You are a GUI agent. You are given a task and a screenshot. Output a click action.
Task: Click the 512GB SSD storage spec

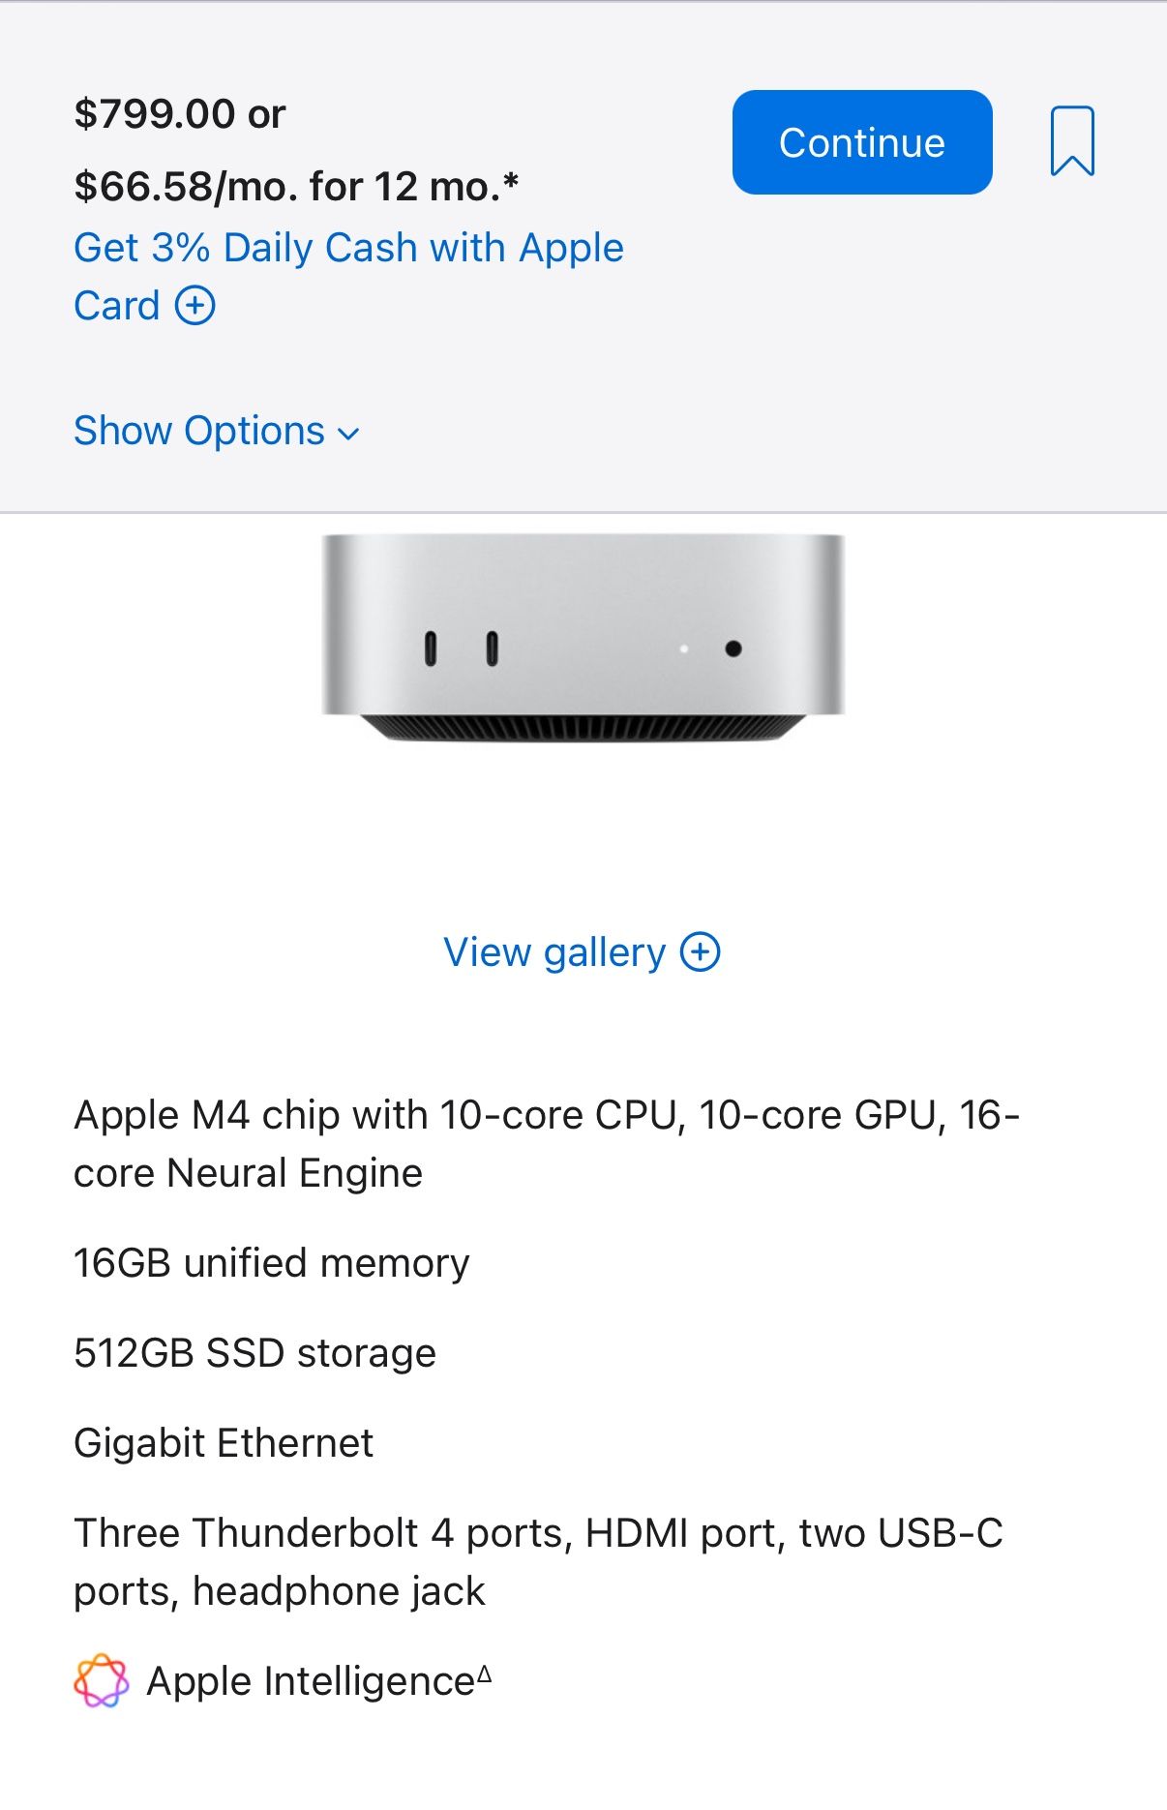[255, 1353]
